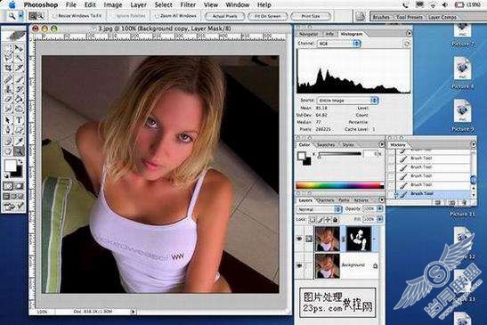Viewport: 487px width, 325px height.
Task: Select the Hand tool
Action: pos(8,151)
